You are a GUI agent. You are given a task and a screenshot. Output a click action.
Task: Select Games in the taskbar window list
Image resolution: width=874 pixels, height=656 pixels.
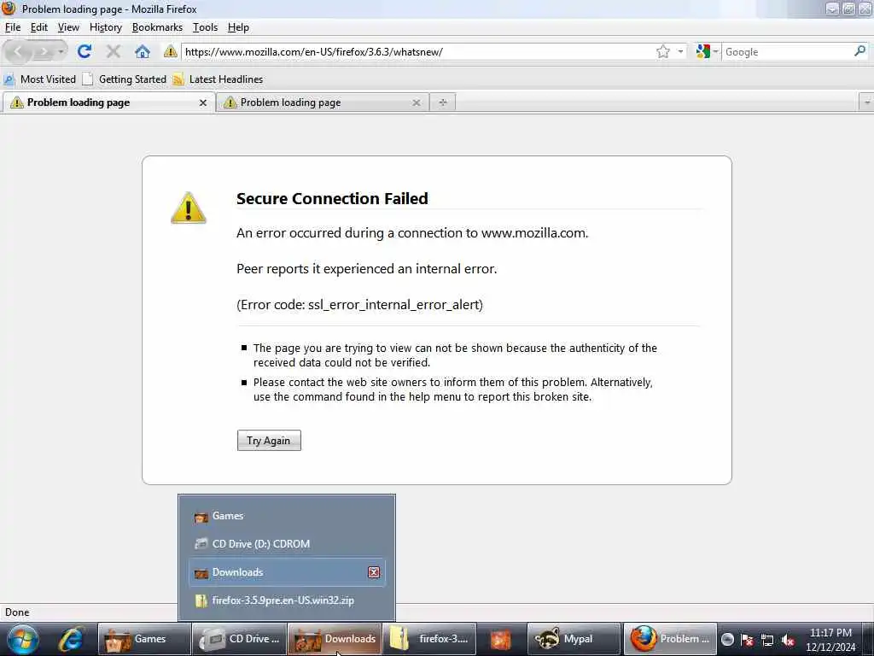287,516
